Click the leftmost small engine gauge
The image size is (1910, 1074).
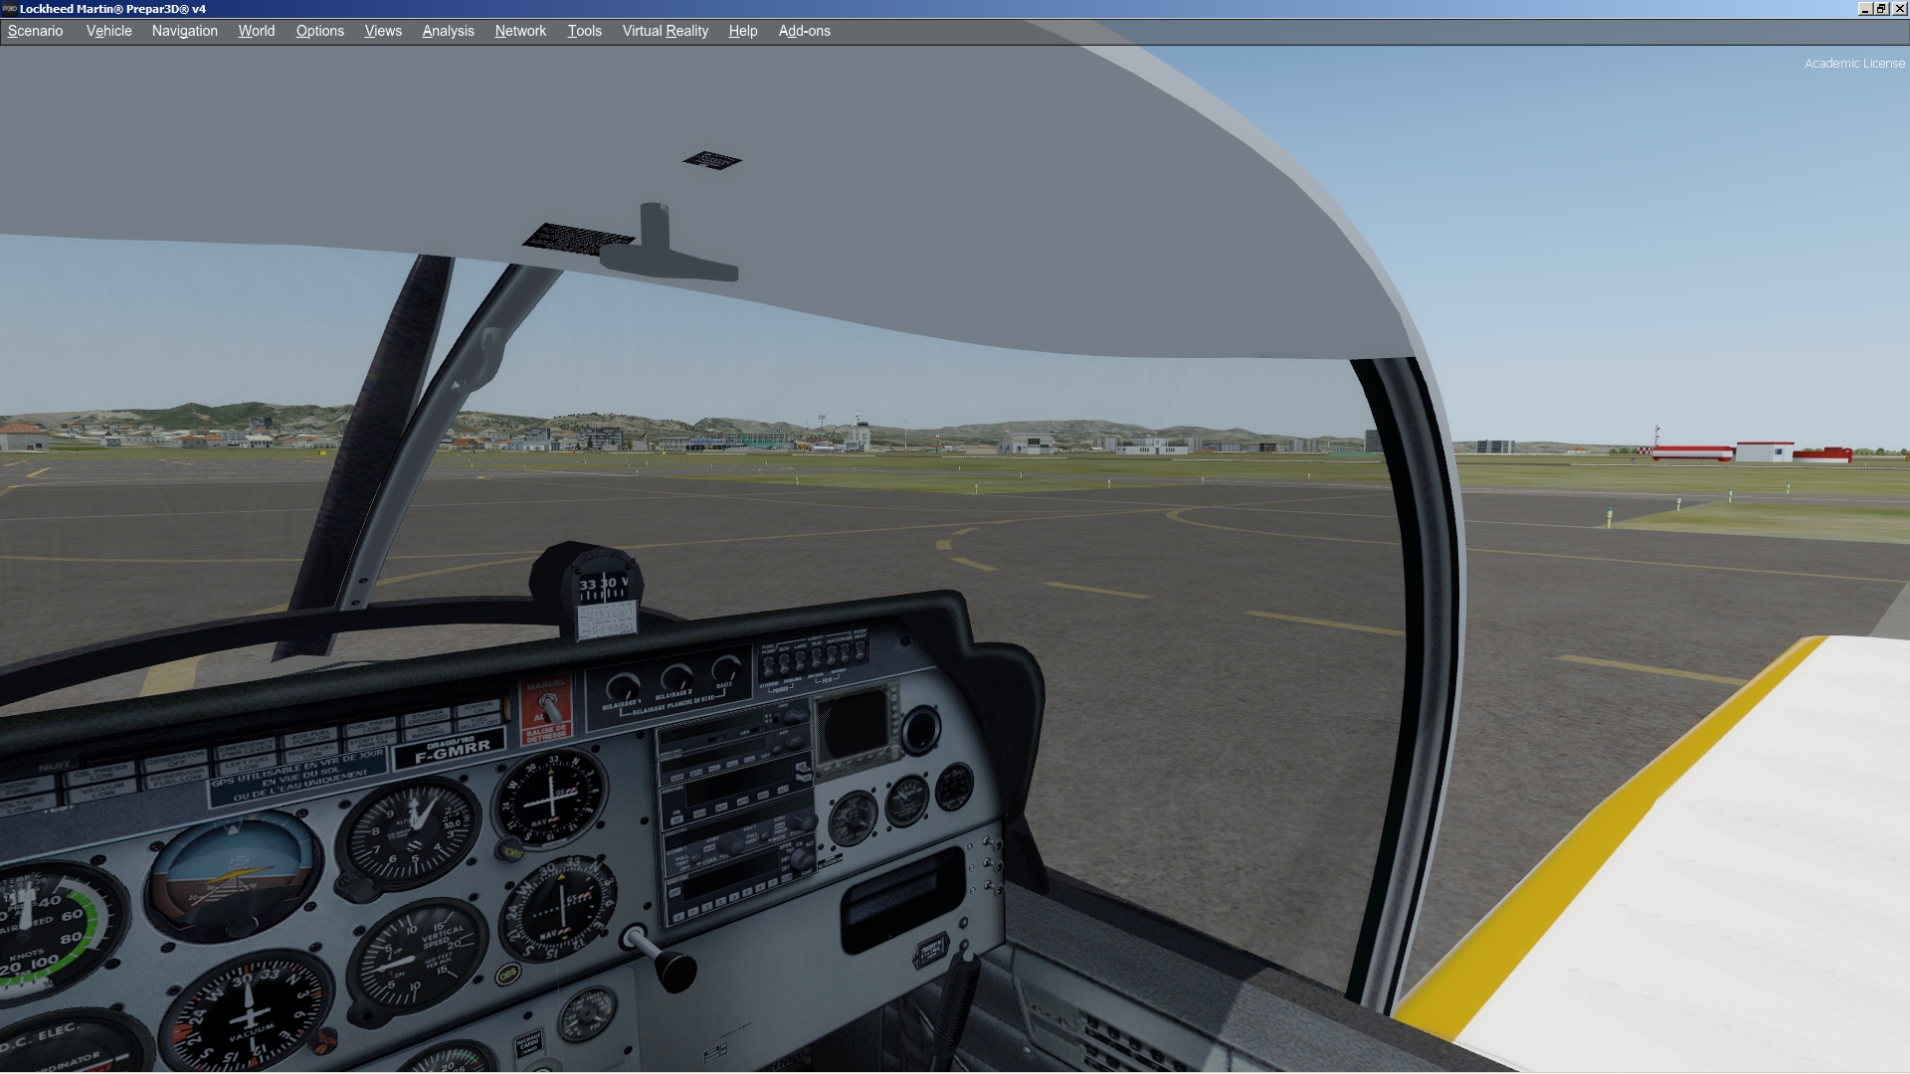click(854, 818)
